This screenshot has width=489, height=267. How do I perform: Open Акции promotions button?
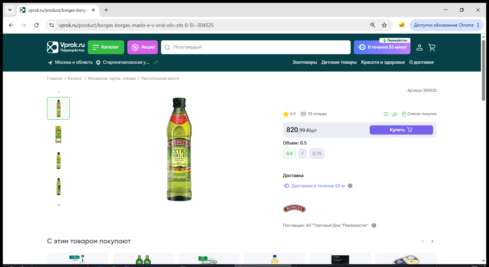pyautogui.click(x=143, y=47)
